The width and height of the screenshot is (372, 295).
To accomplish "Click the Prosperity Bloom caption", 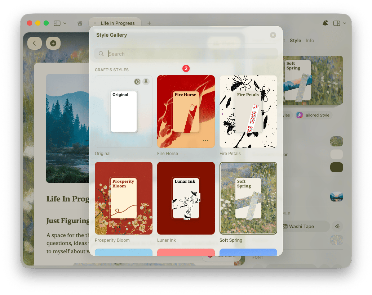I will pyautogui.click(x=112, y=240).
